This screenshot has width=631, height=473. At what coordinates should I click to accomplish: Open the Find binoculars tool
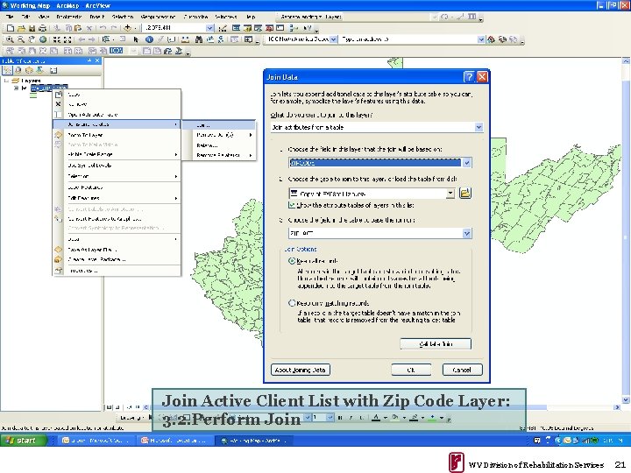(x=198, y=39)
